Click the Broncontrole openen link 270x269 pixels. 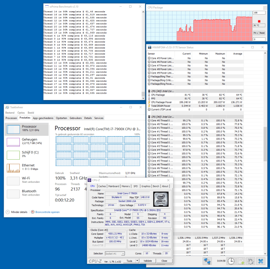click(x=47, y=212)
